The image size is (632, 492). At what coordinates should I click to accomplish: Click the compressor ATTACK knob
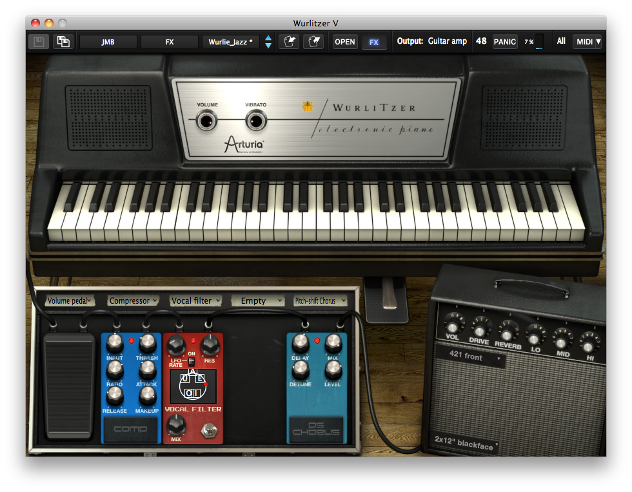[x=147, y=369]
